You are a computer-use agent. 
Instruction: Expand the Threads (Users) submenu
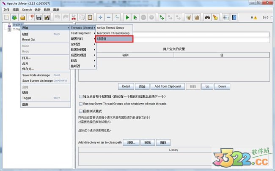click(83, 28)
